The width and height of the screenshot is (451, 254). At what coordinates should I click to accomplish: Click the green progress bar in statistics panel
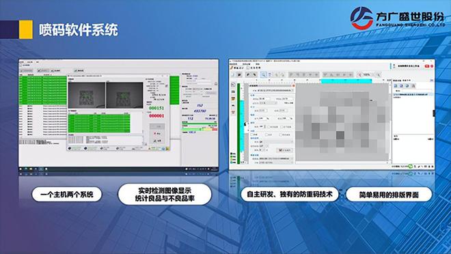point(200,124)
